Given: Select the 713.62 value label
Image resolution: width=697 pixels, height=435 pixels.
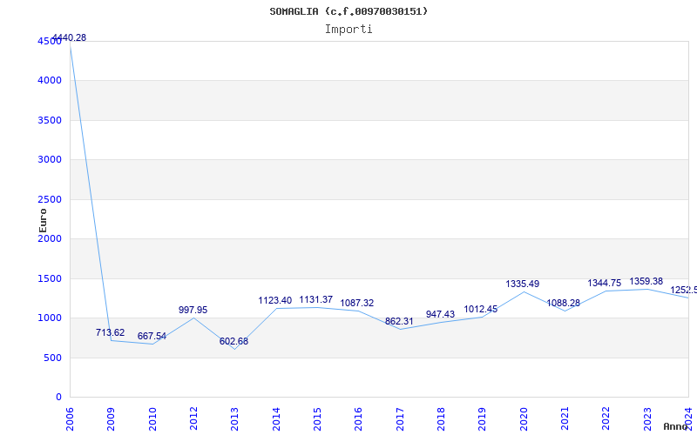Looking at the screenshot, I should pyautogui.click(x=111, y=332).
